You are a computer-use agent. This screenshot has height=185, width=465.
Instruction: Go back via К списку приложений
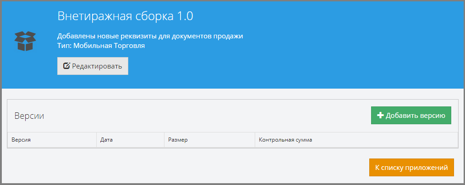(x=411, y=168)
